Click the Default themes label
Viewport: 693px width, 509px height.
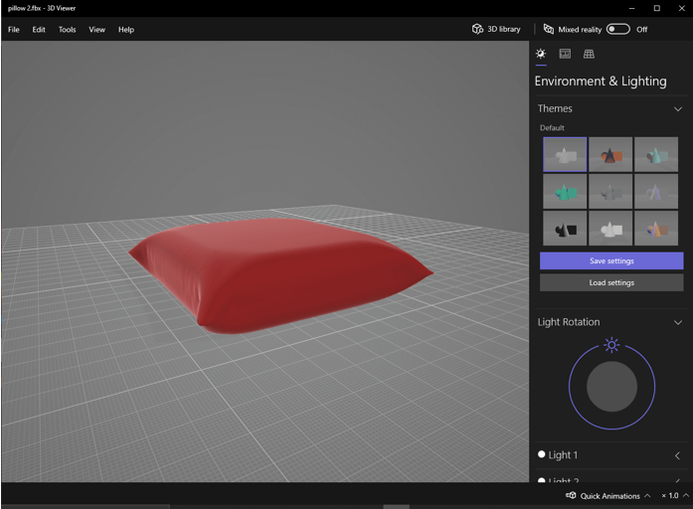click(x=552, y=127)
